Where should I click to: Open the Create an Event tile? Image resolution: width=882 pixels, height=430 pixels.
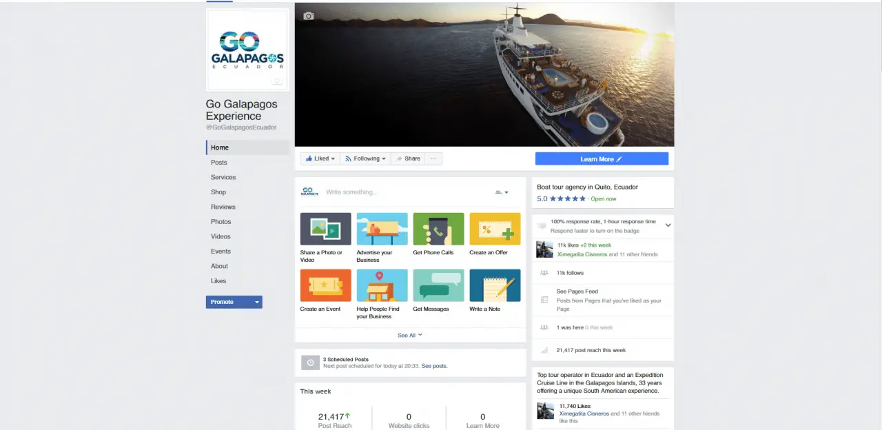point(325,285)
